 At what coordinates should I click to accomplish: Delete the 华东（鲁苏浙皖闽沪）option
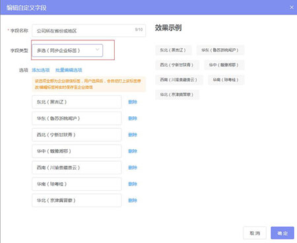pyautogui.click(x=133, y=118)
